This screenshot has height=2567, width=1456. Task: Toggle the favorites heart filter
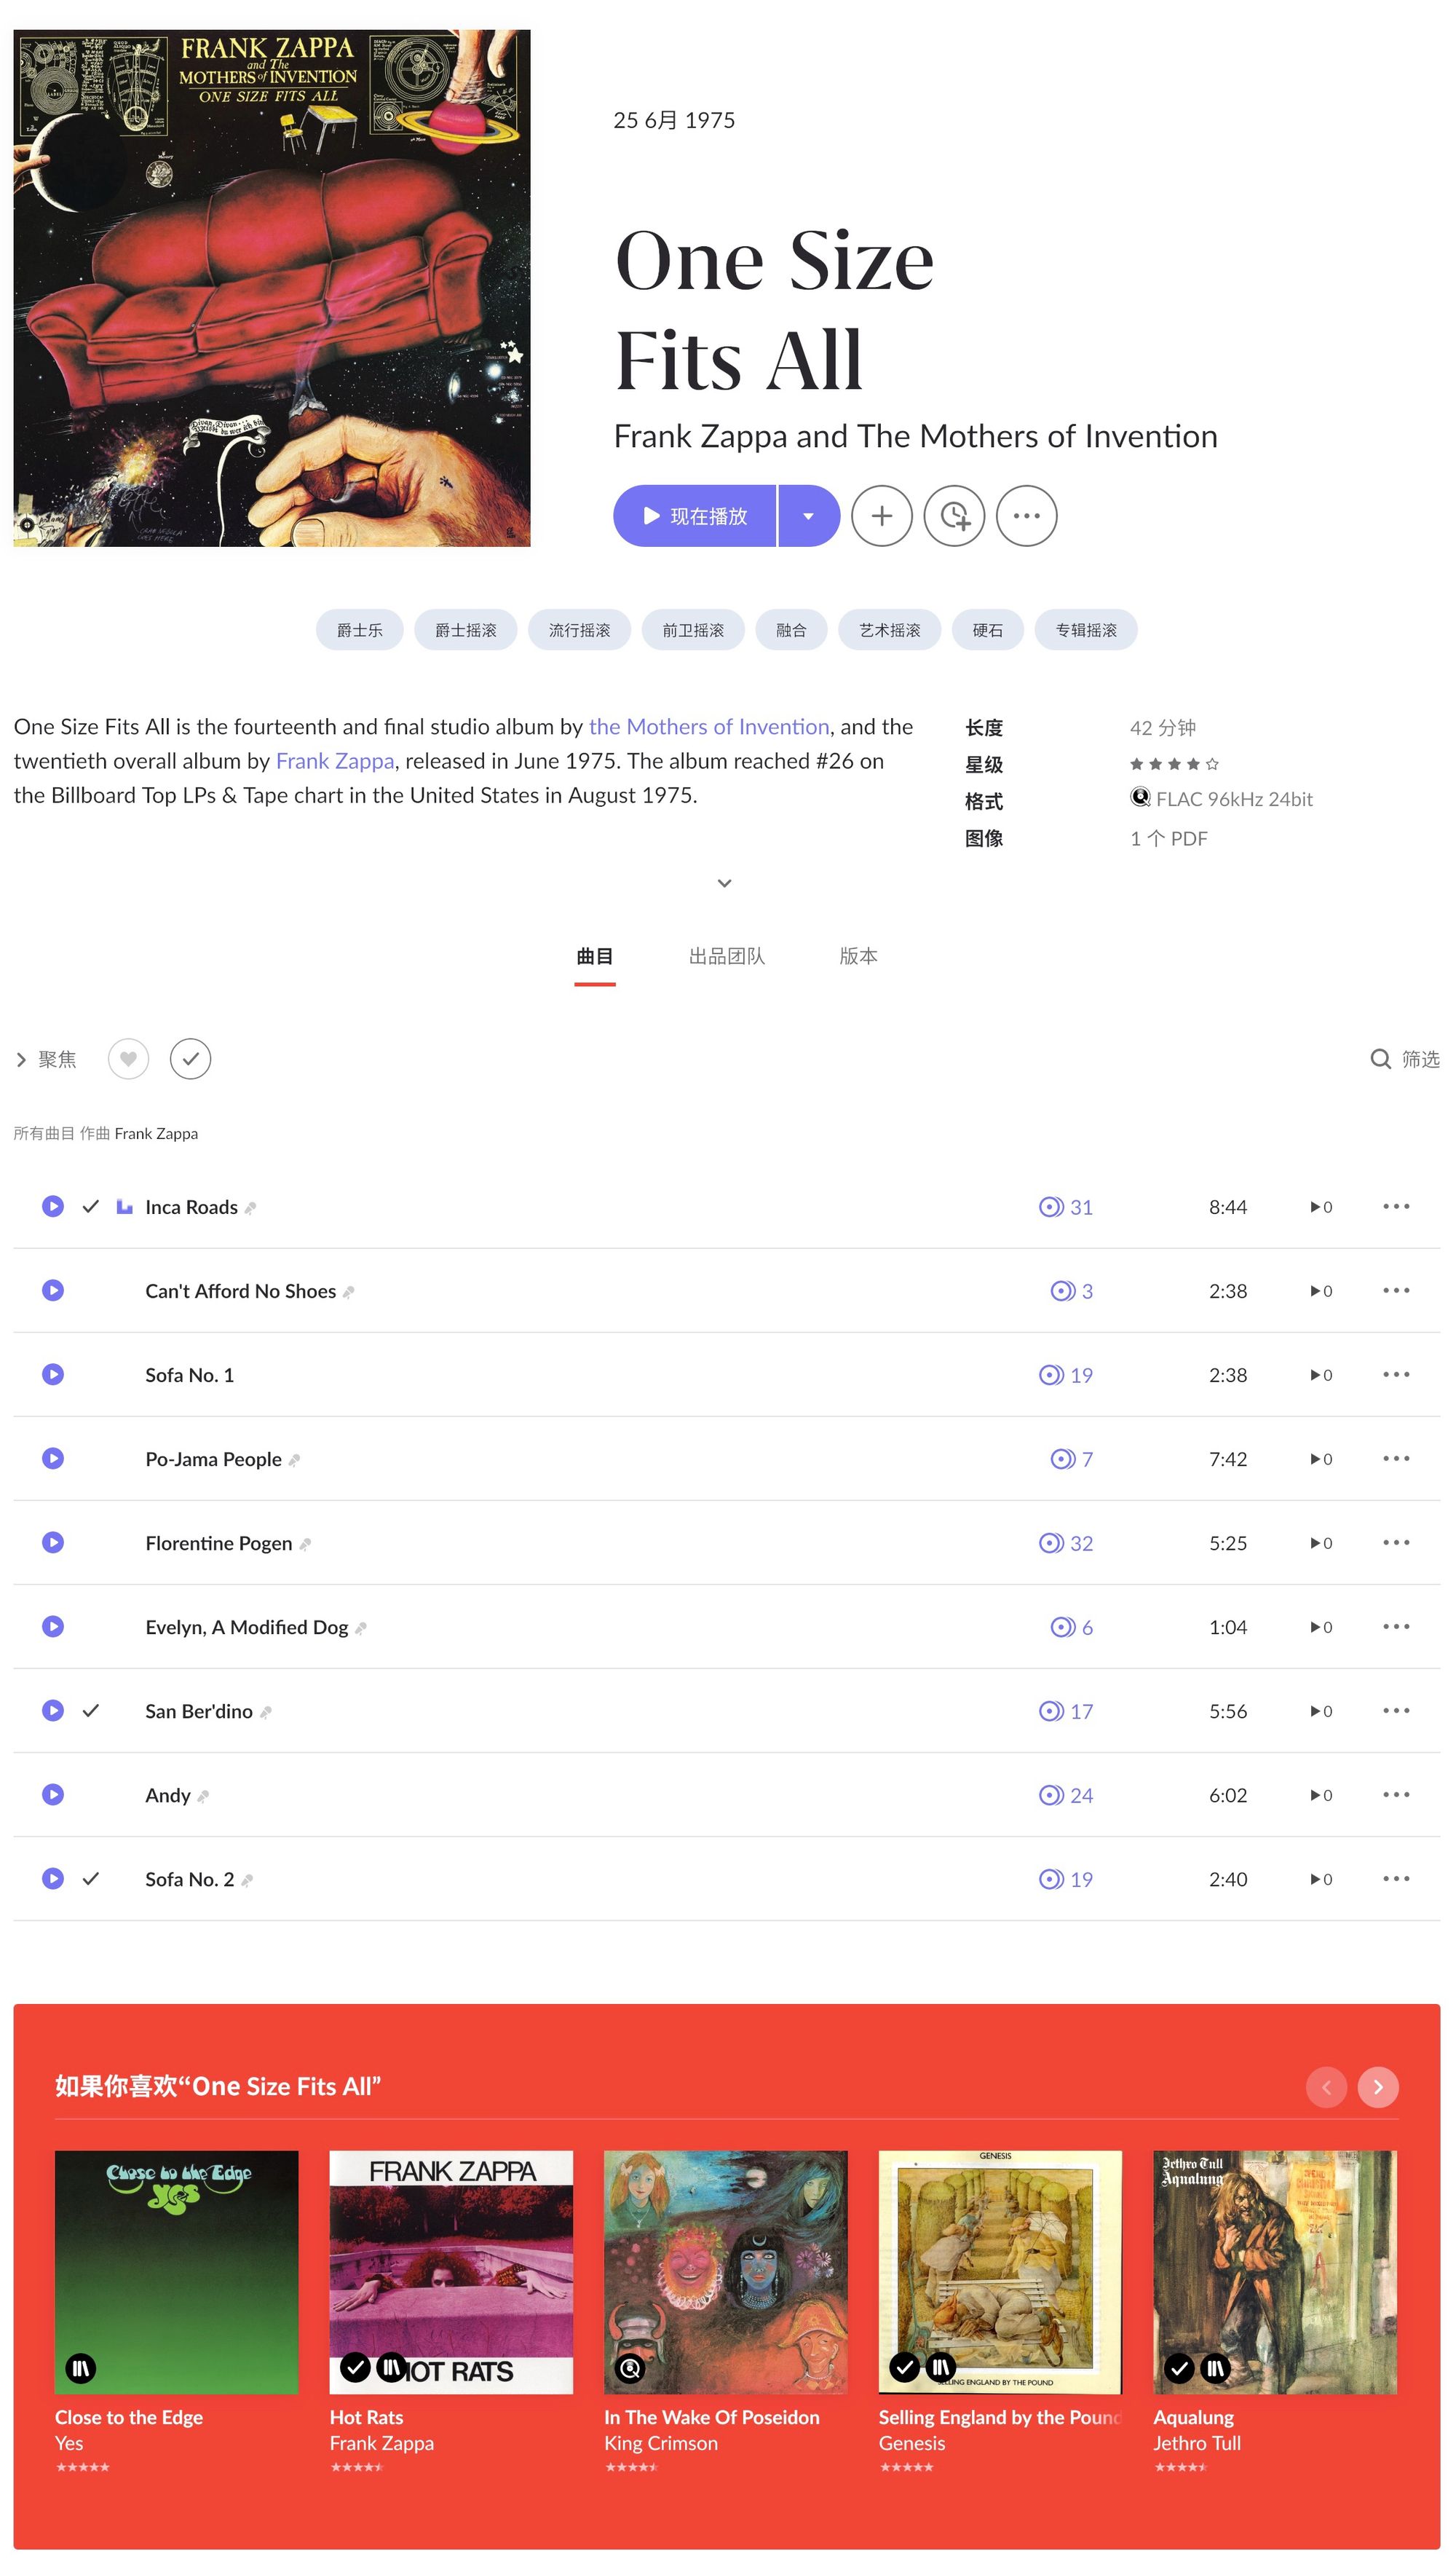[128, 1058]
